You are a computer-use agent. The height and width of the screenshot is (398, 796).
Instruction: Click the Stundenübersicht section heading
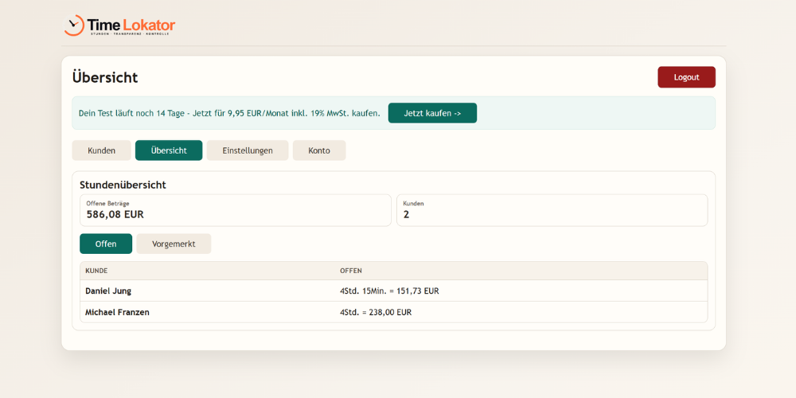point(123,185)
